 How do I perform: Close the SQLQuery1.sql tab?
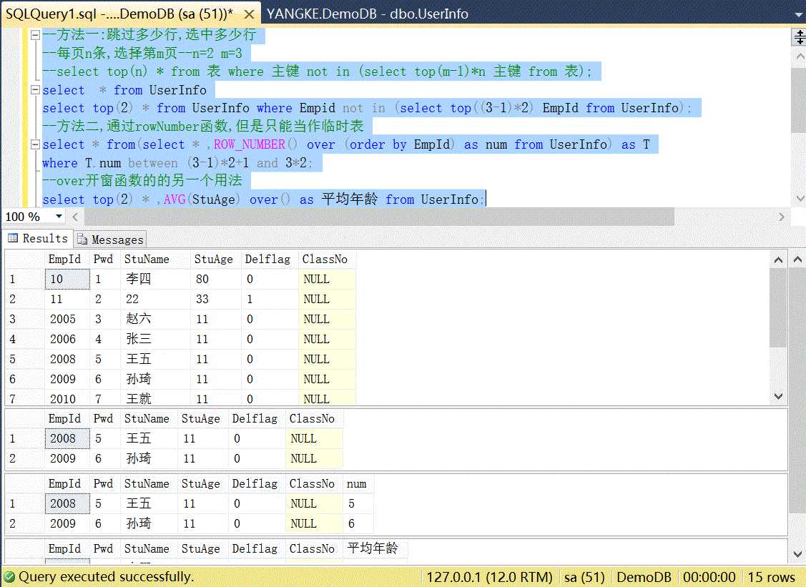pyautogui.click(x=249, y=14)
